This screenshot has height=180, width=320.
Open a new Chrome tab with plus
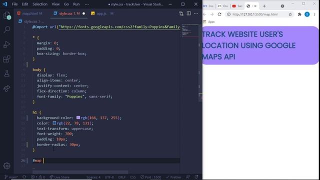(264, 6)
